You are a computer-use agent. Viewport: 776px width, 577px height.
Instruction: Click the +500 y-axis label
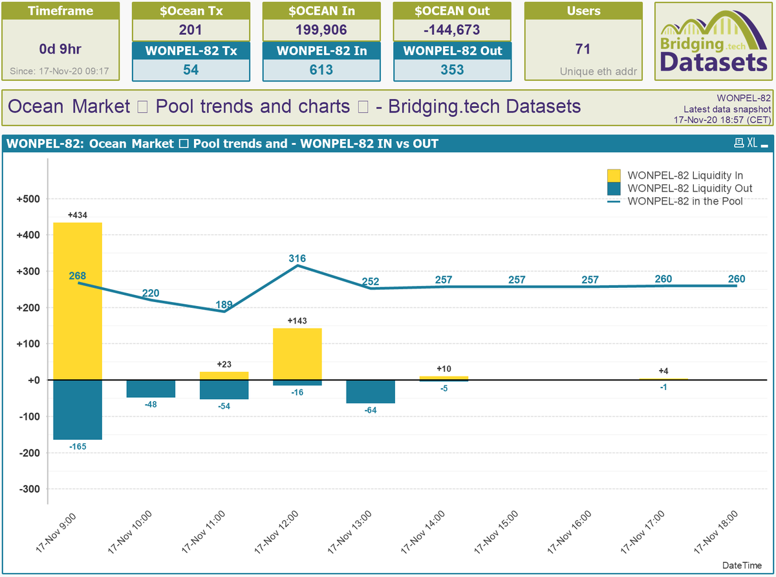[29, 199]
